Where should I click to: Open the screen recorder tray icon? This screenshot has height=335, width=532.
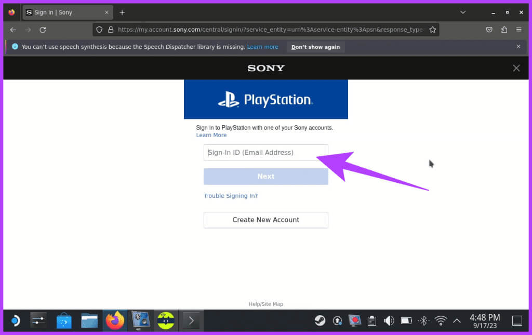click(x=354, y=320)
